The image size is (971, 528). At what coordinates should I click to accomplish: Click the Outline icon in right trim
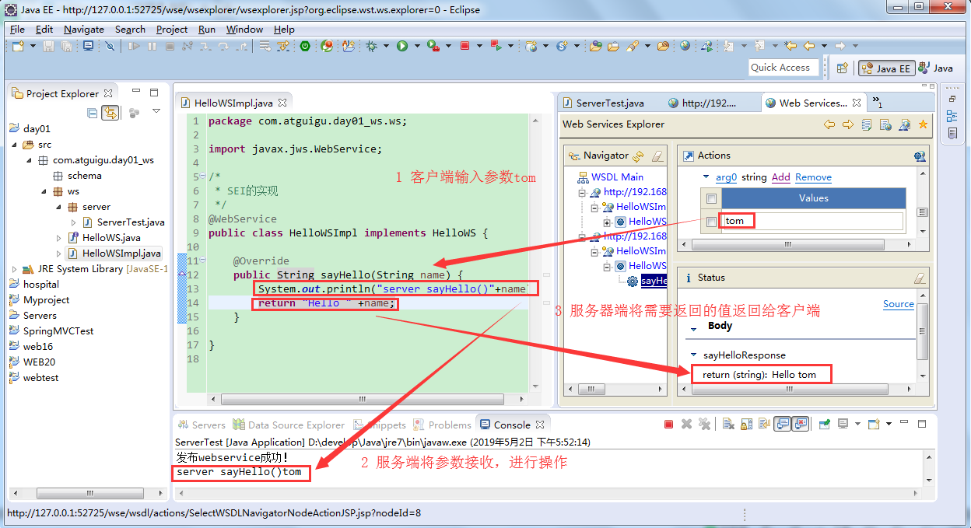(952, 117)
